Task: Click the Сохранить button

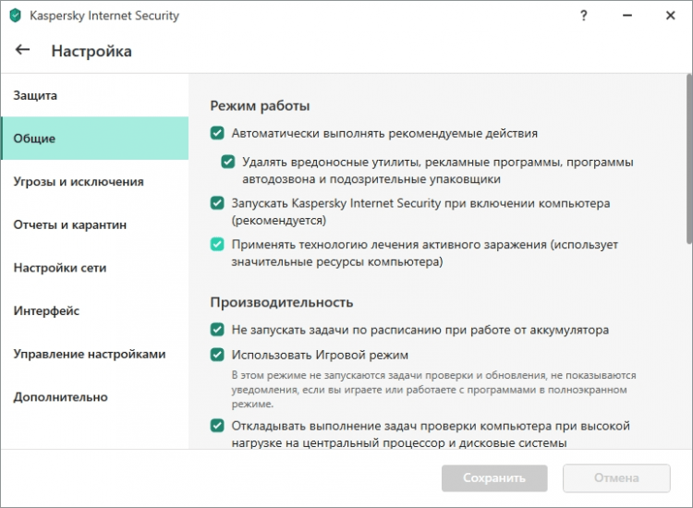Action: click(494, 478)
